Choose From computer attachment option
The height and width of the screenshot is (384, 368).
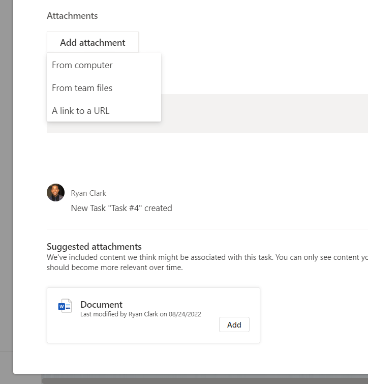(x=104, y=65)
